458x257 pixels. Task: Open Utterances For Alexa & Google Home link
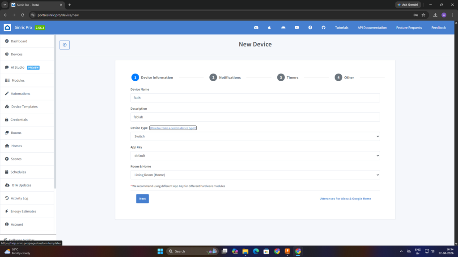(345, 199)
